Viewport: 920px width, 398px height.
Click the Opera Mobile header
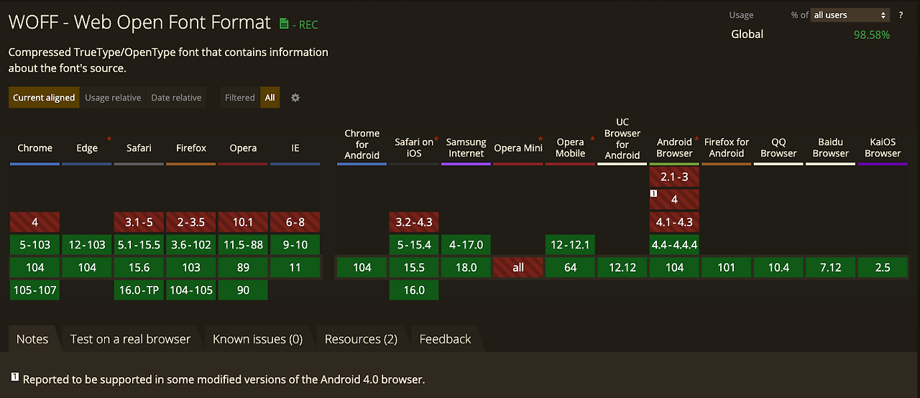(570, 147)
